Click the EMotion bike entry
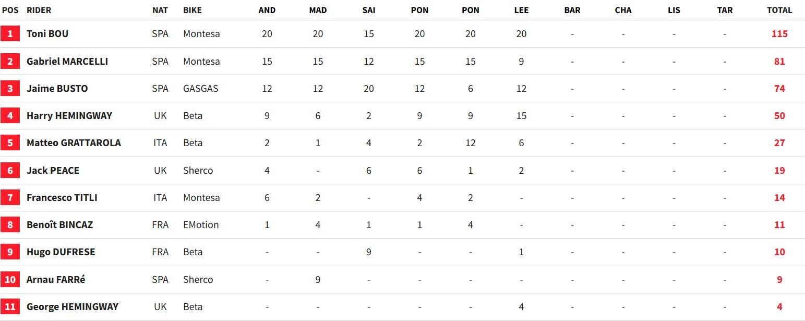The height and width of the screenshot is (321, 805). (201, 224)
